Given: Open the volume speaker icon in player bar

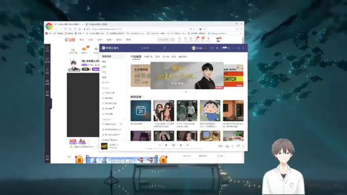Looking at the screenshot, I should [232, 146].
